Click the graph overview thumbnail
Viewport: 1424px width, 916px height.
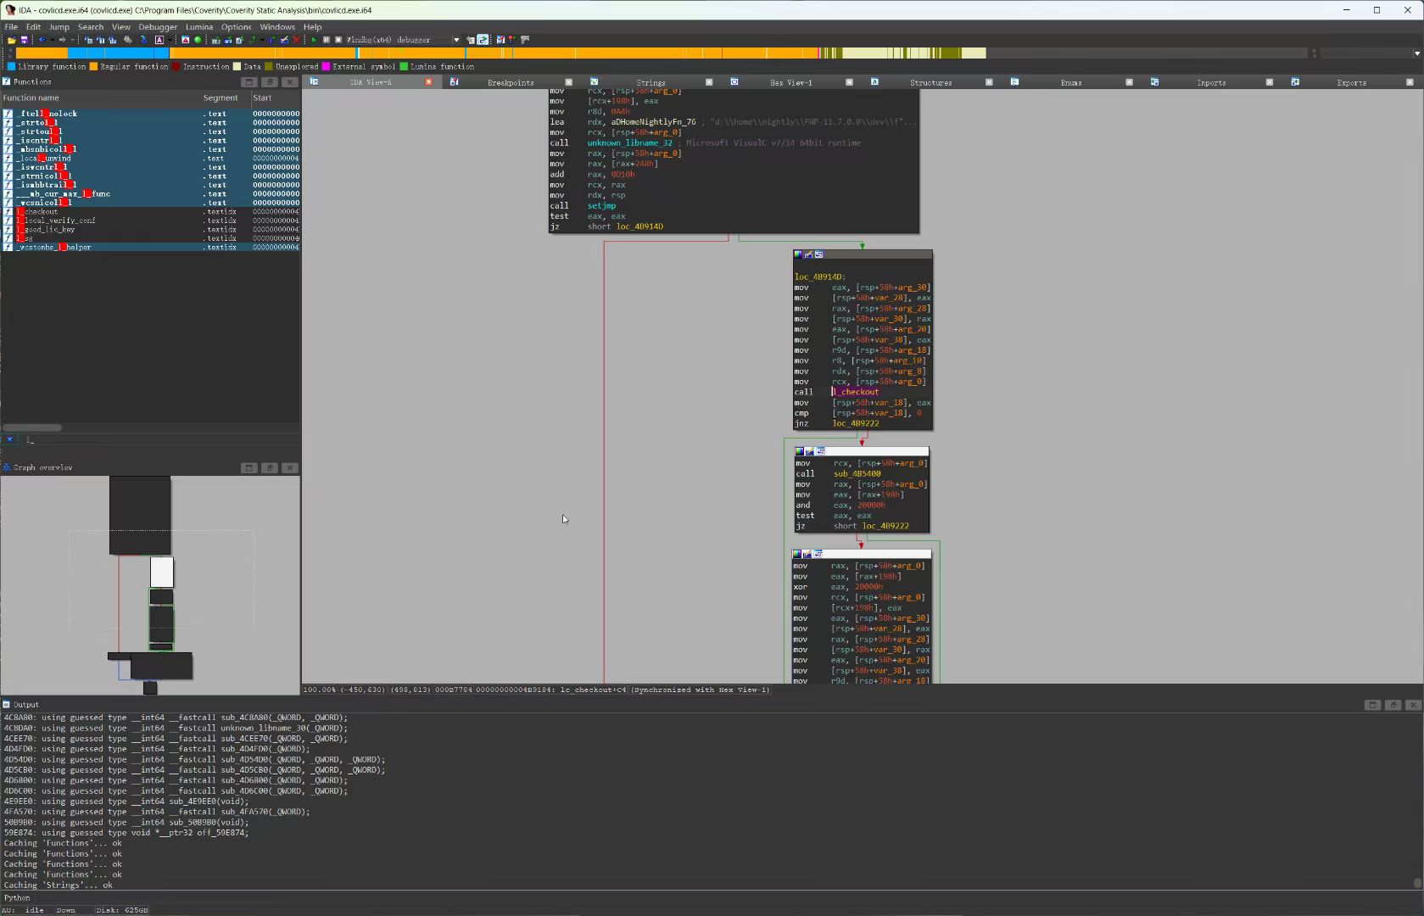click(150, 585)
